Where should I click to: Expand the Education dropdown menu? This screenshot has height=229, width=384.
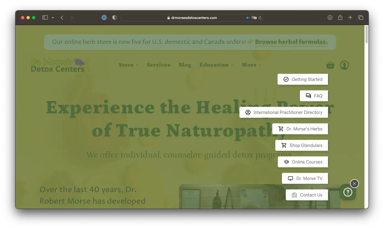point(216,65)
